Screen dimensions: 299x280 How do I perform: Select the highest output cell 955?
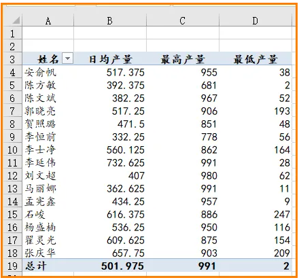point(183,72)
